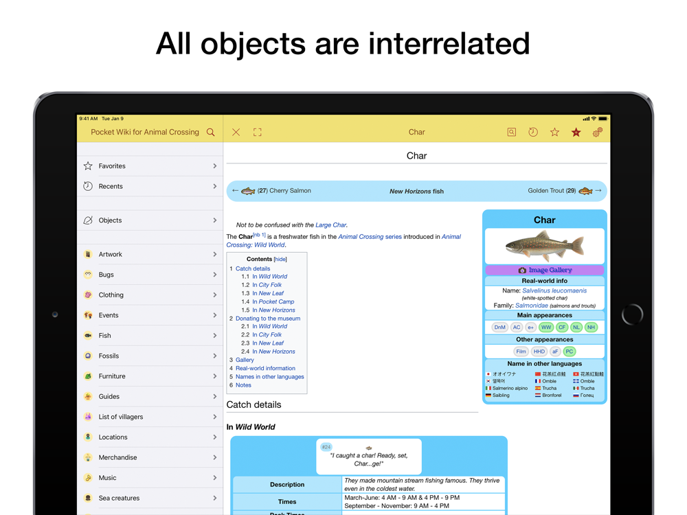Open settings gears icon
The height and width of the screenshot is (515, 687).
point(598,133)
